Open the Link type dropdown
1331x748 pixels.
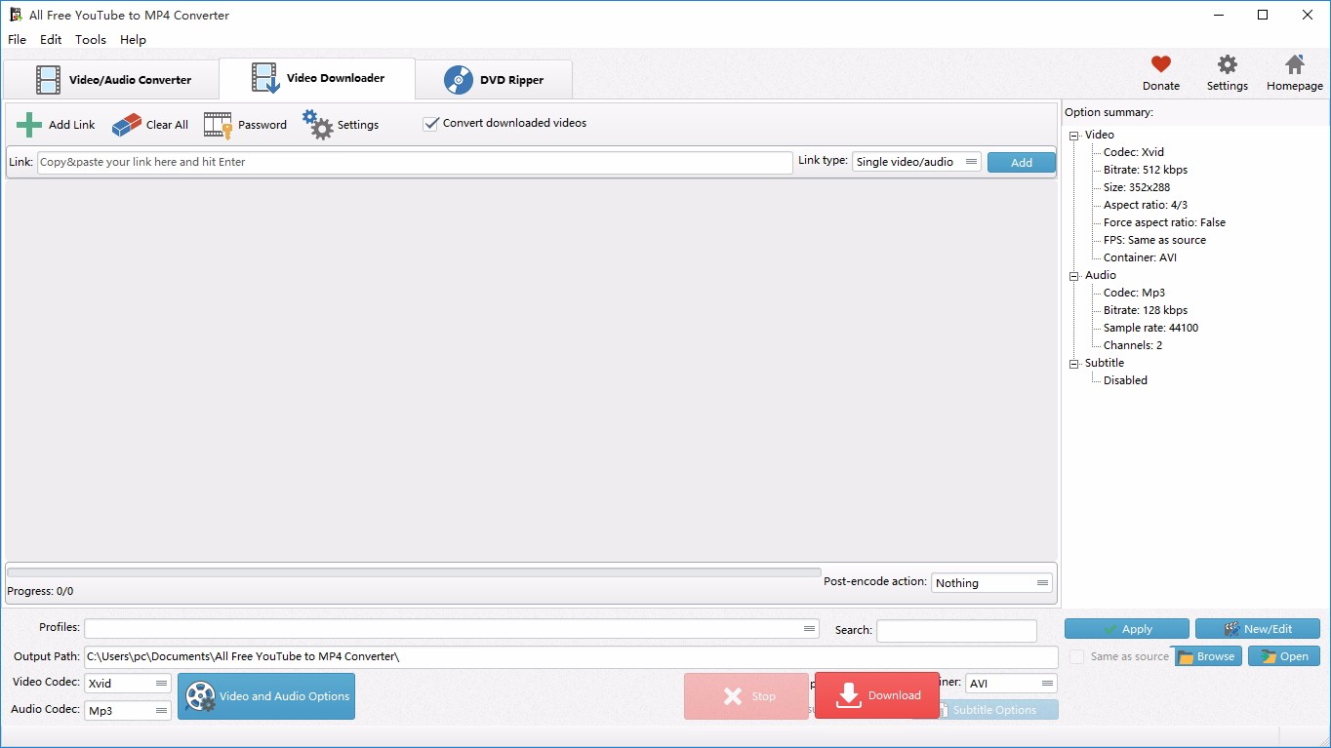916,162
